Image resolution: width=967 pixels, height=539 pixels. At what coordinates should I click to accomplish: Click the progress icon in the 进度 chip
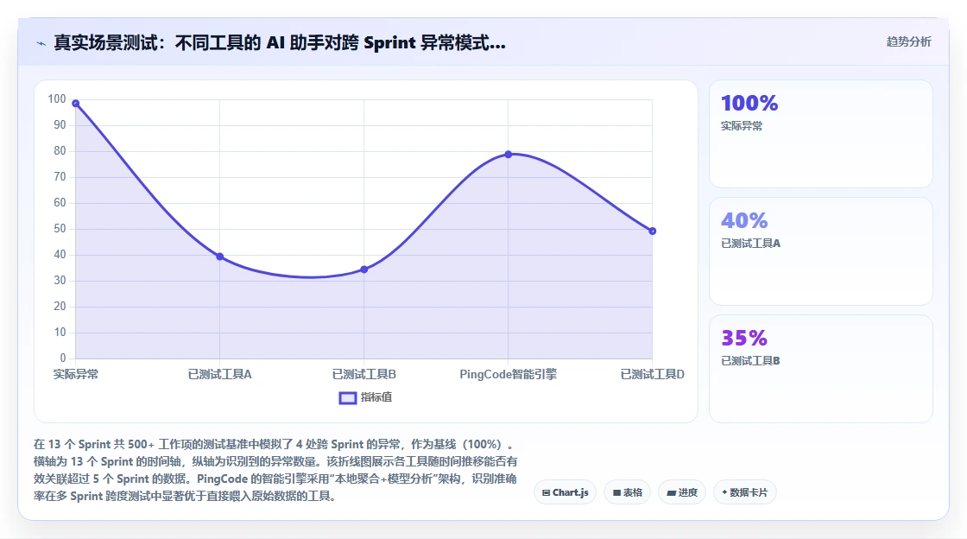(x=672, y=492)
